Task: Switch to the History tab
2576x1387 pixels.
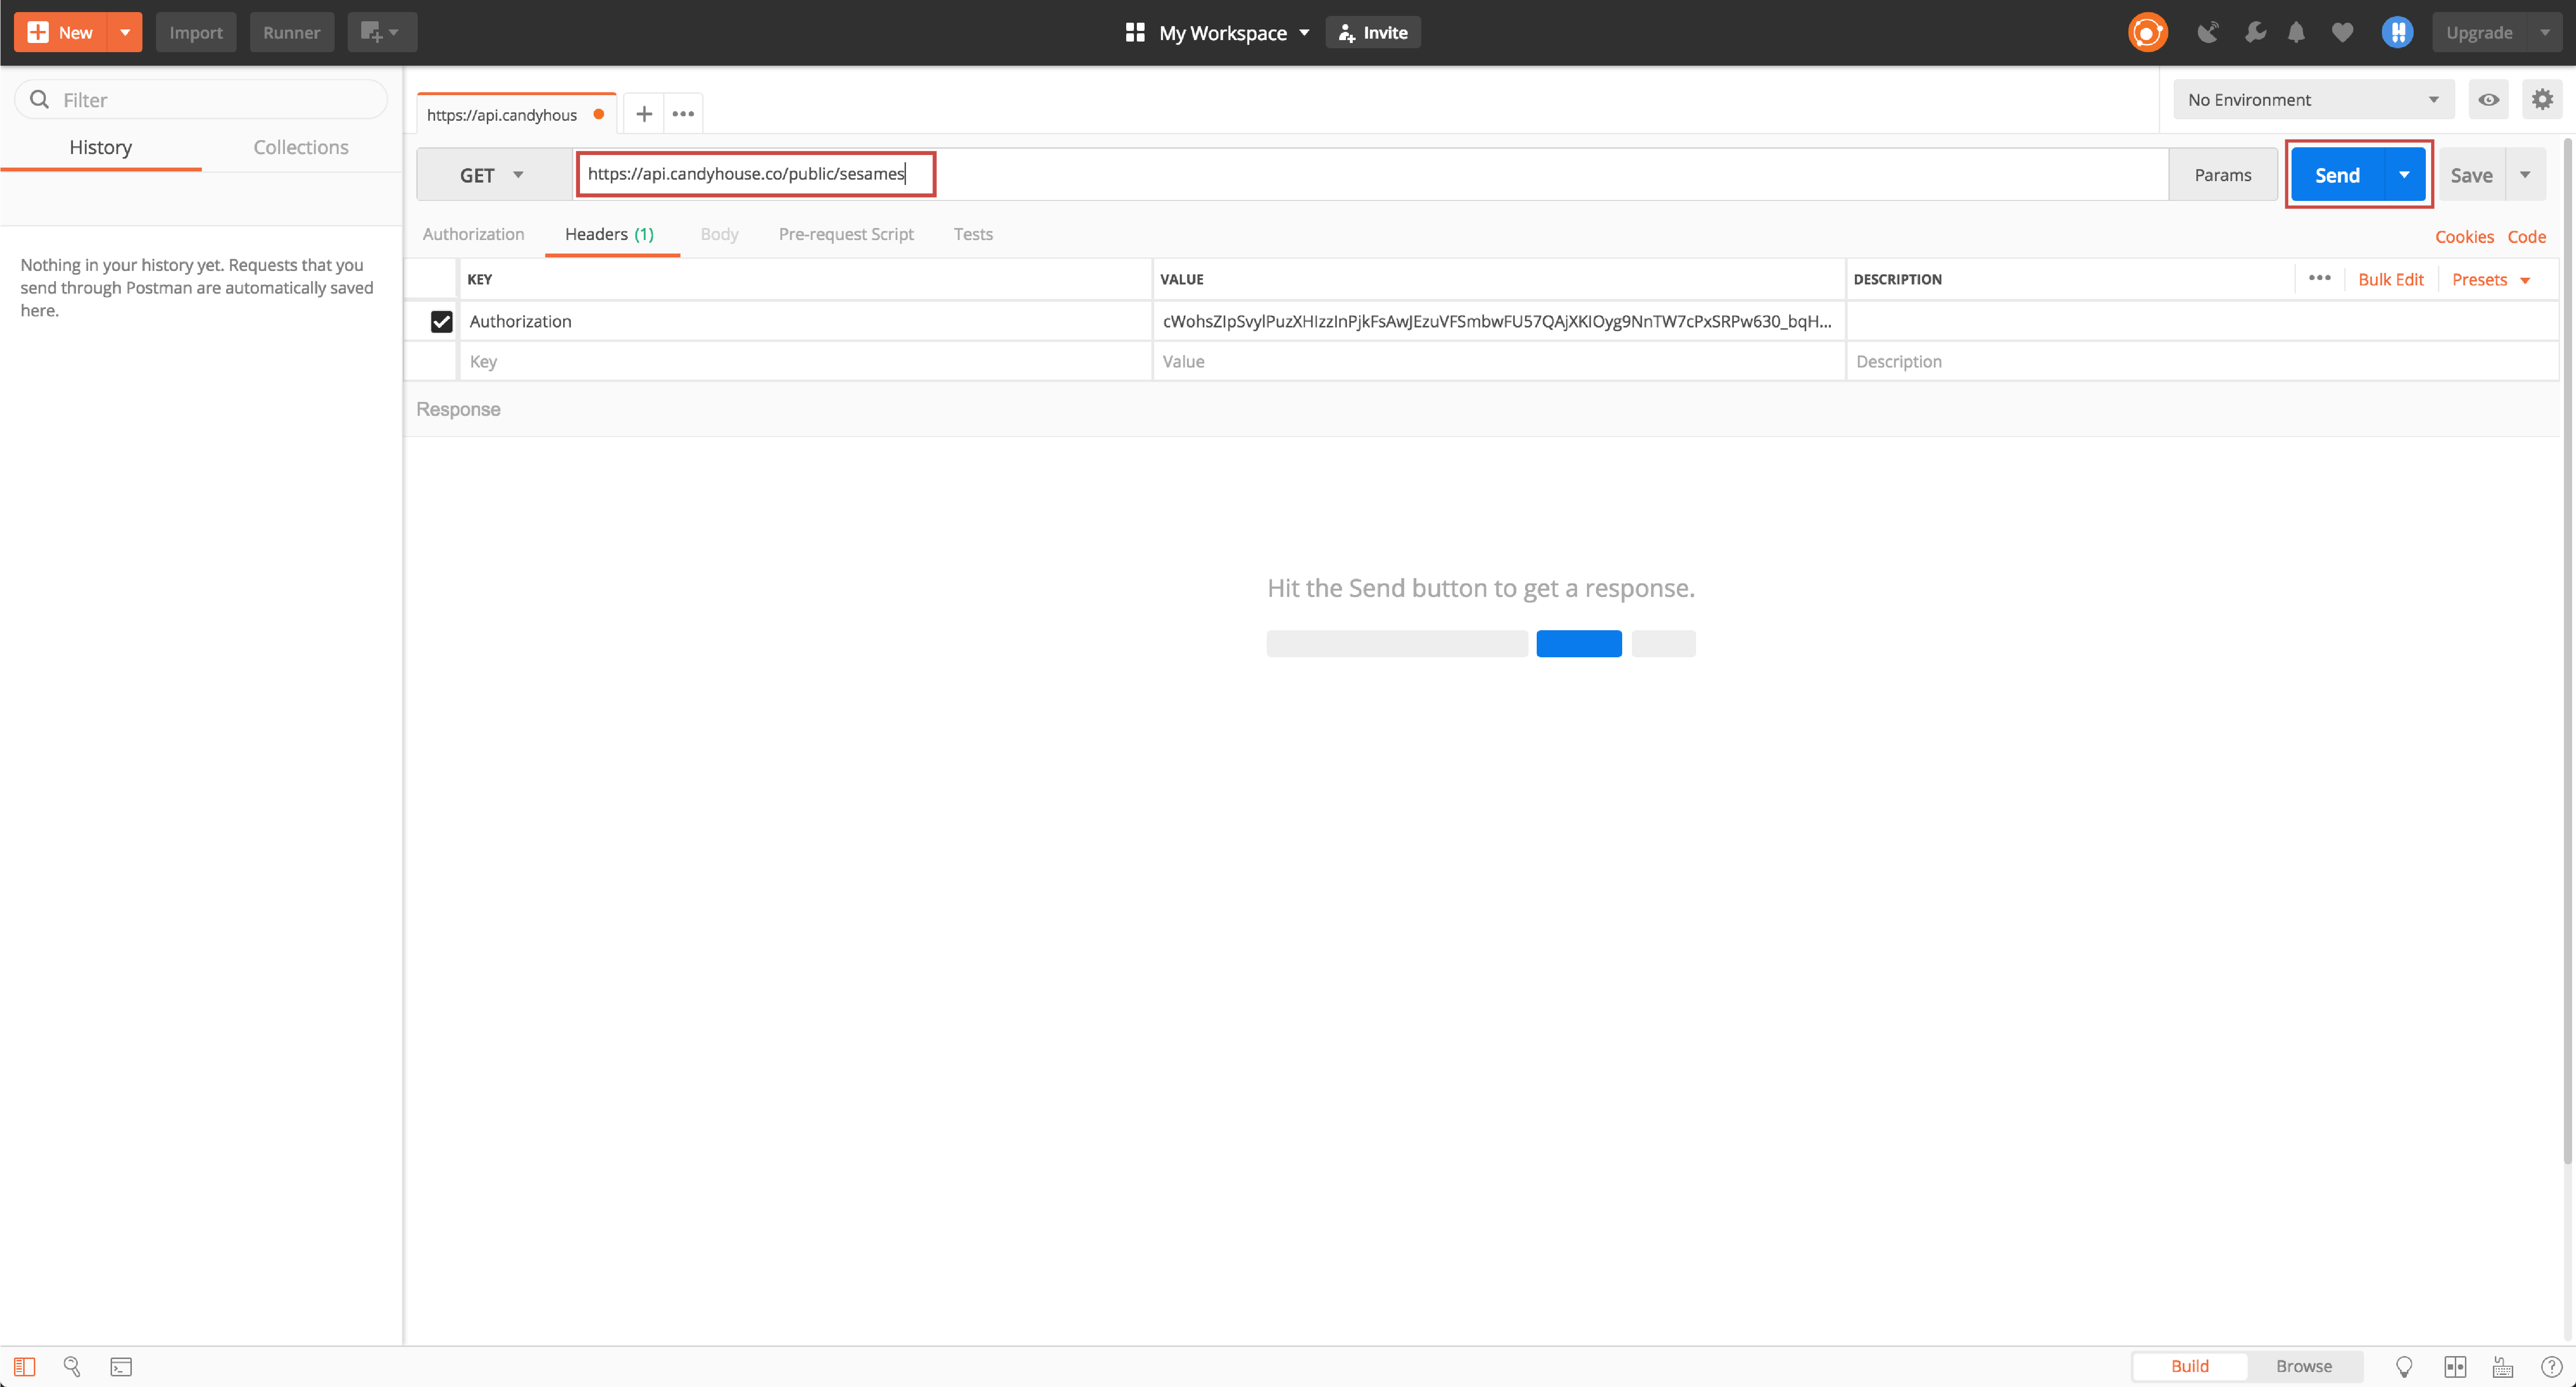Action: coord(100,147)
